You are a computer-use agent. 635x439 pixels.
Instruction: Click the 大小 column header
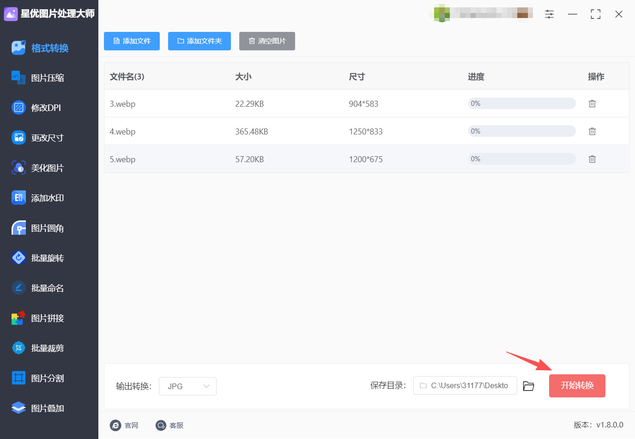click(x=243, y=77)
